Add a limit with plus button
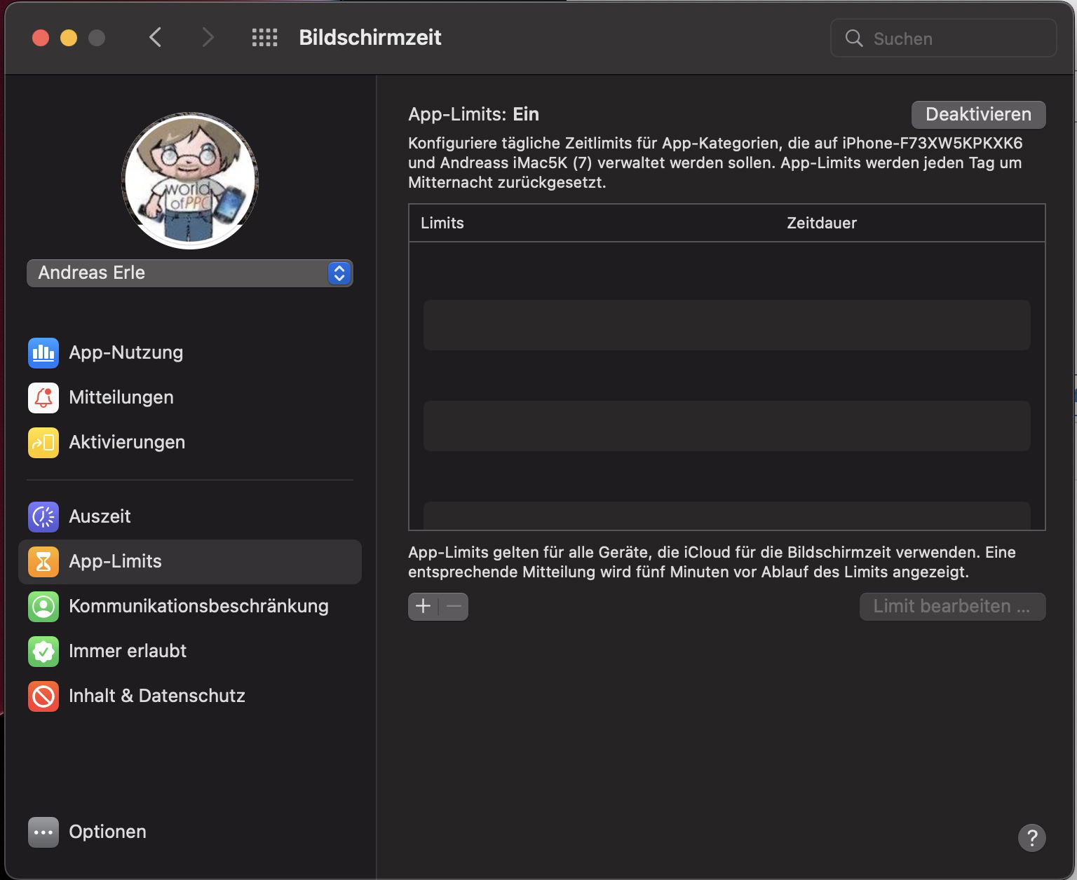 (423, 606)
